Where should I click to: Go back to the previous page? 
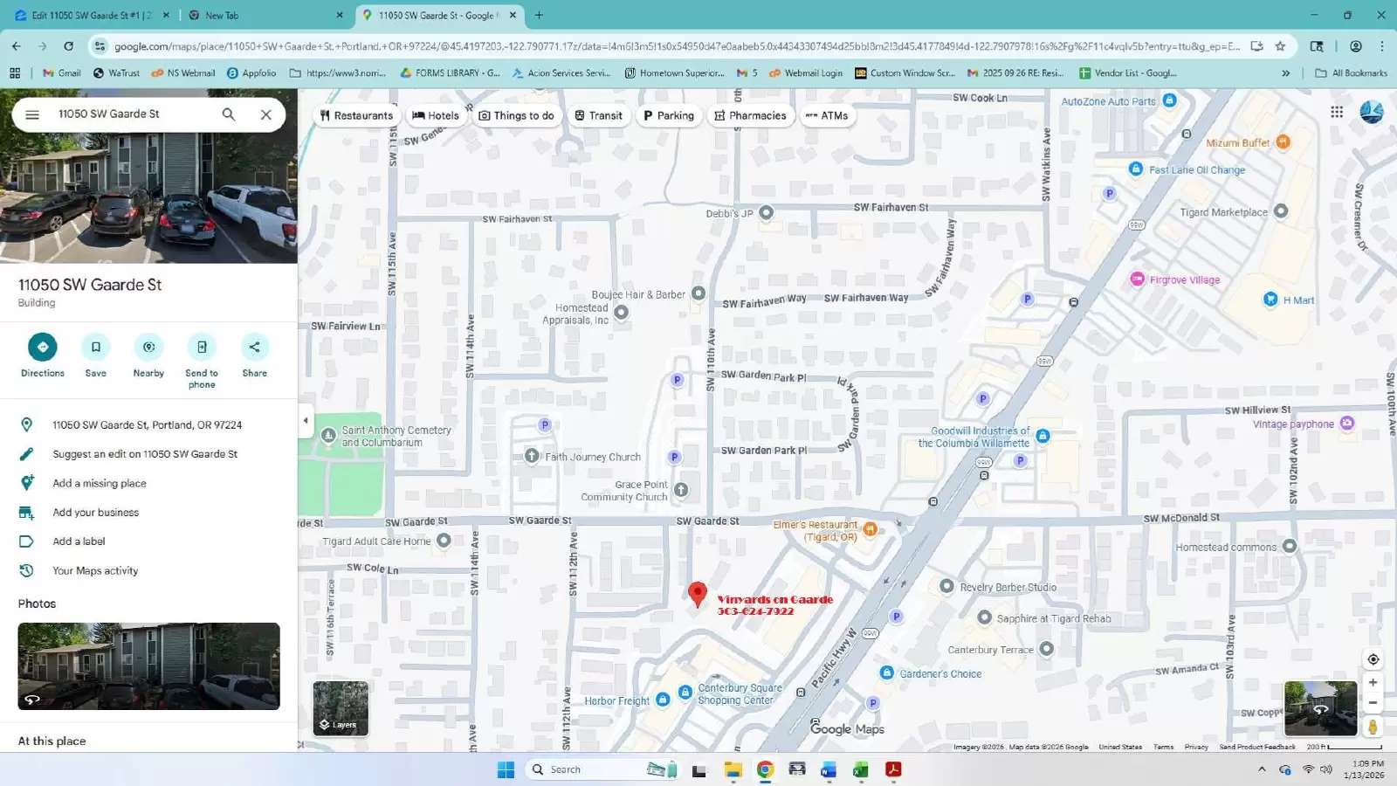(17, 46)
